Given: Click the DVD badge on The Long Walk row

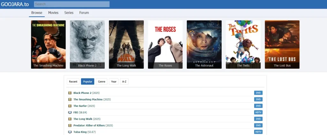Looking at the screenshot, I should pos(258,119).
